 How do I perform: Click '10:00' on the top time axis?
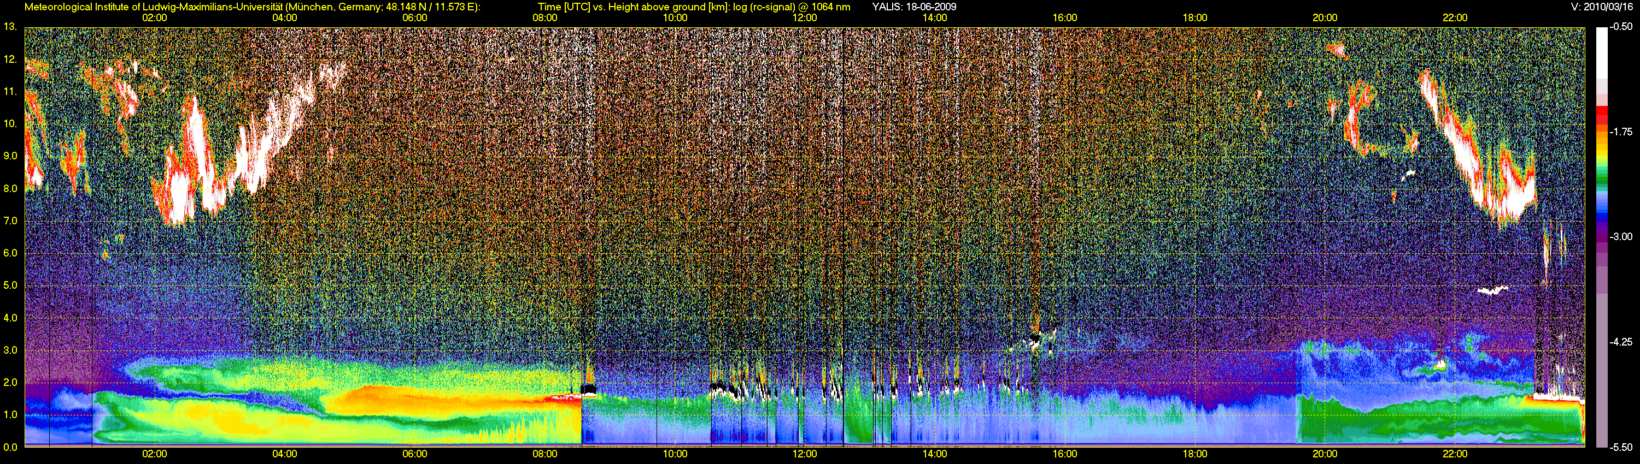tap(675, 18)
